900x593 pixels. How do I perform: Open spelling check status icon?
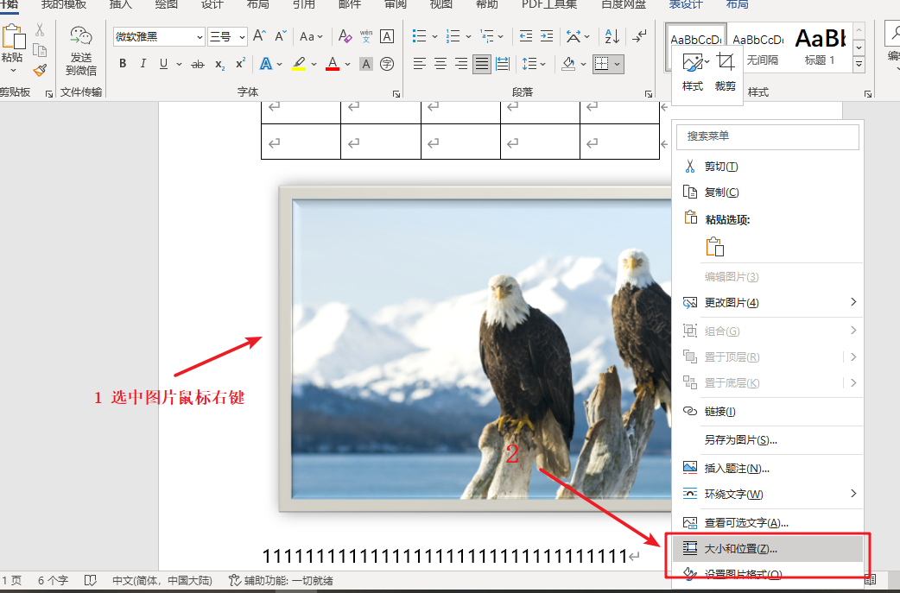90,580
